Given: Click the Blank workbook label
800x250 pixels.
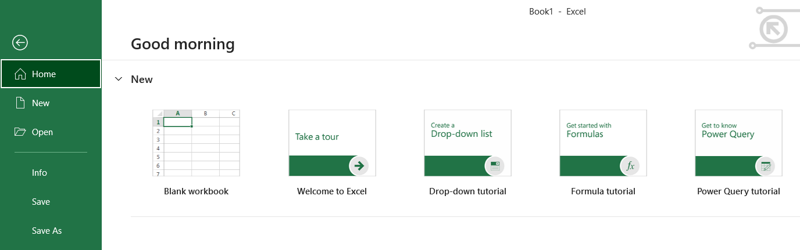Looking at the screenshot, I should pos(197,191).
